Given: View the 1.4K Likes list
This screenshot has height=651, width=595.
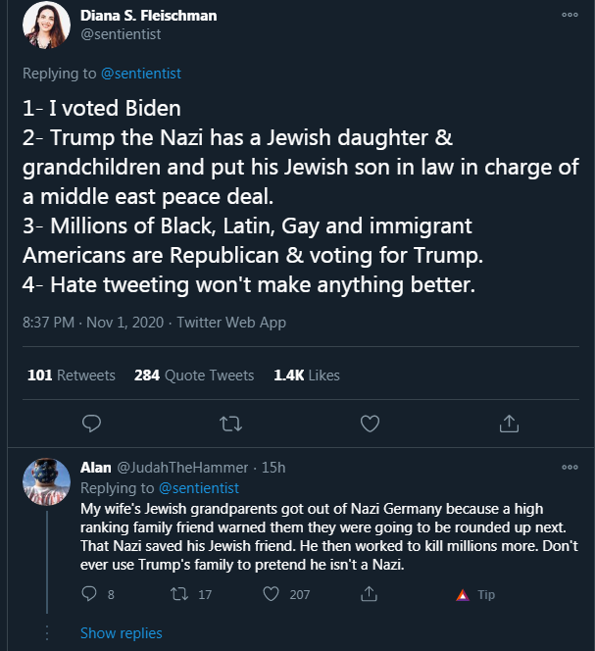Looking at the screenshot, I should 307,376.
